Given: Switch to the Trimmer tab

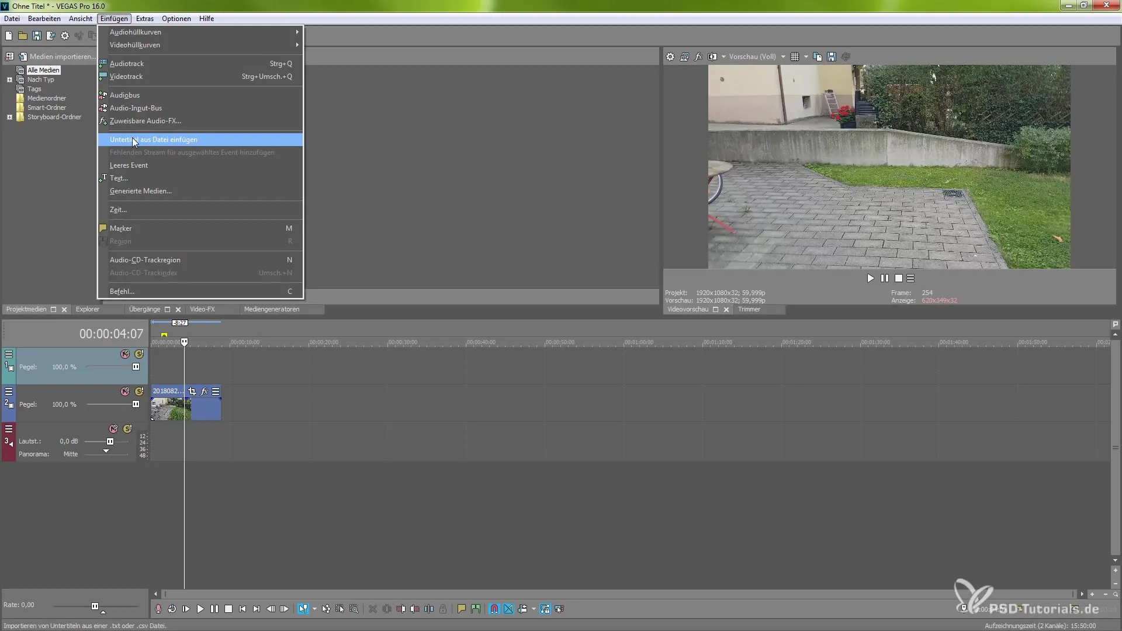Looking at the screenshot, I should click(x=749, y=309).
